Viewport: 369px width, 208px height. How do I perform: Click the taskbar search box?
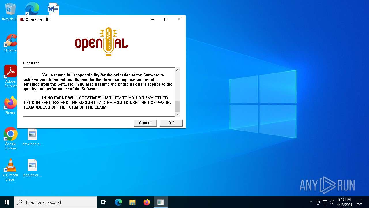(55, 202)
